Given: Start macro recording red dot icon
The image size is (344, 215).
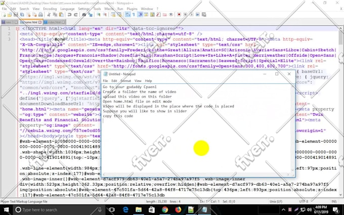Looking at the screenshot, I should pyautogui.click(x=179, y=15).
